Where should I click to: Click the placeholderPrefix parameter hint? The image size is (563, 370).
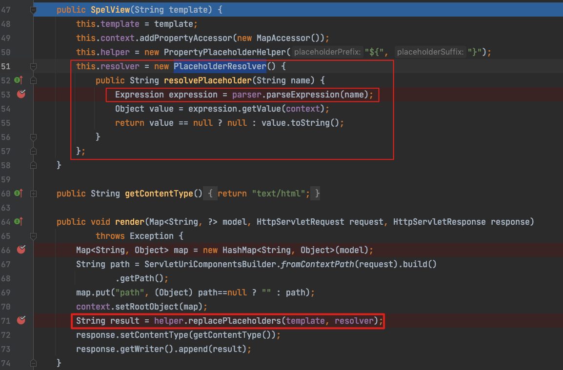pos(327,52)
